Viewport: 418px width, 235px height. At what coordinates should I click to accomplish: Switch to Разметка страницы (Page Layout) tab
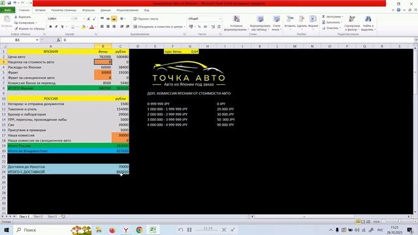[x=64, y=10]
